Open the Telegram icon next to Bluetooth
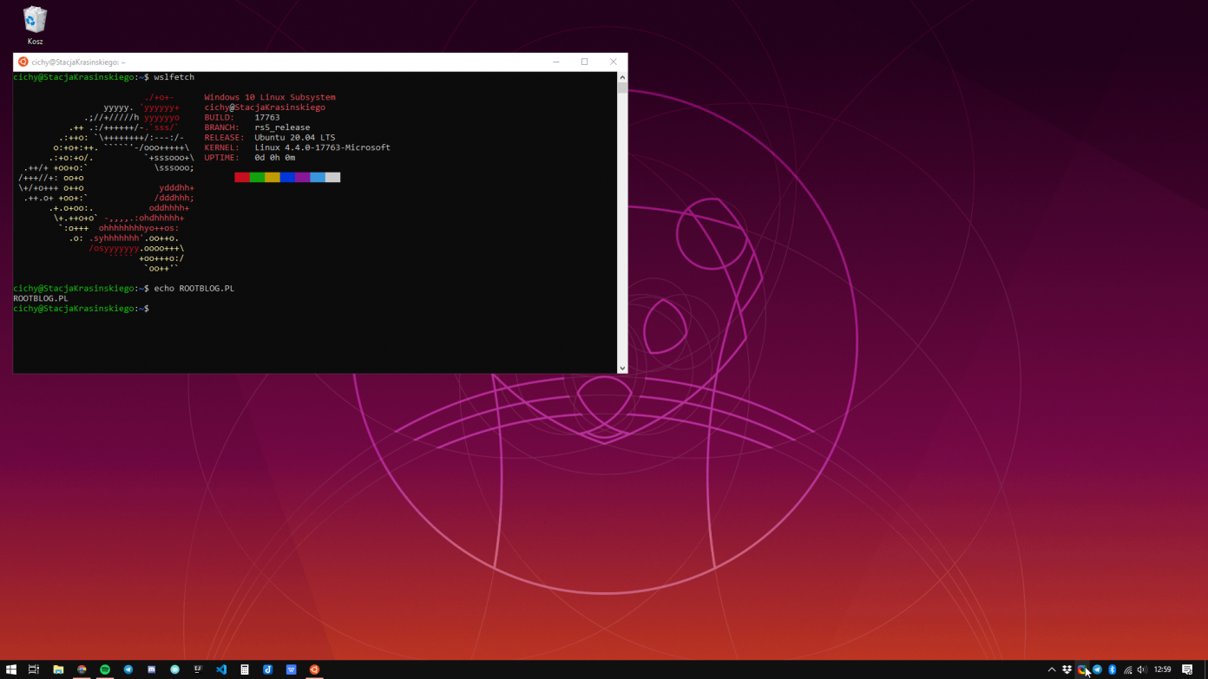 [1097, 669]
